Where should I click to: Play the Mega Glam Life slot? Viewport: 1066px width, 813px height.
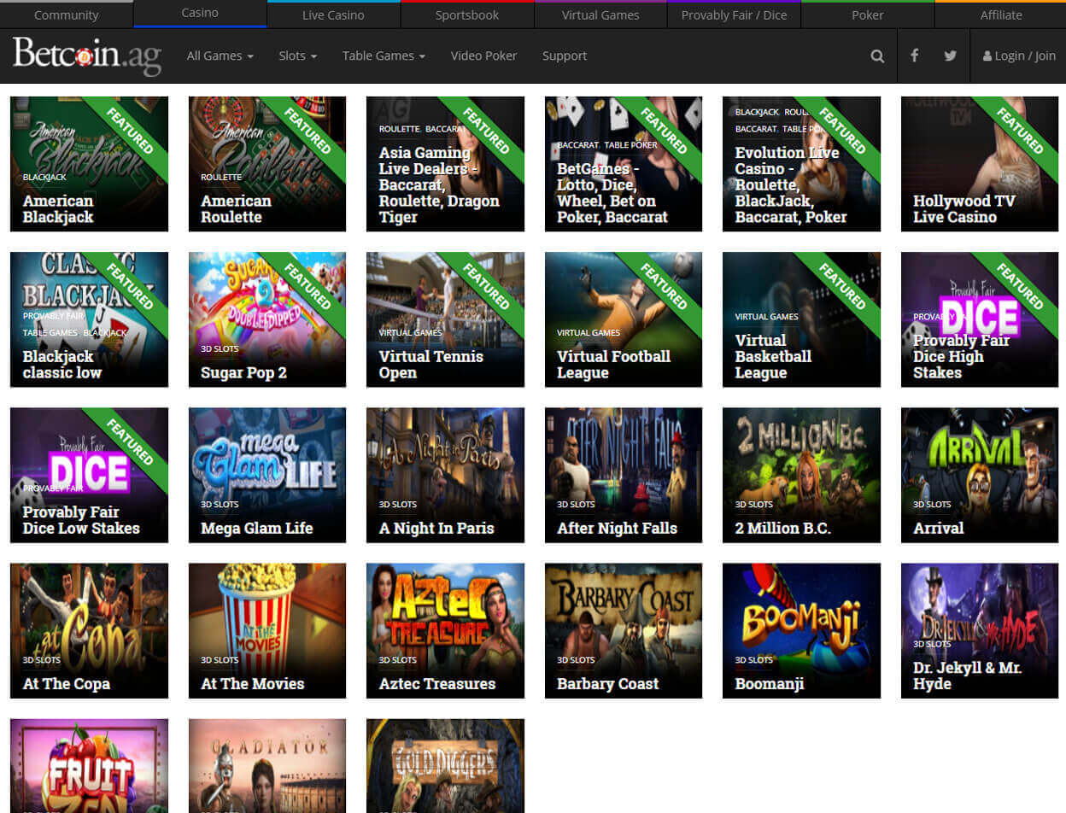point(267,475)
